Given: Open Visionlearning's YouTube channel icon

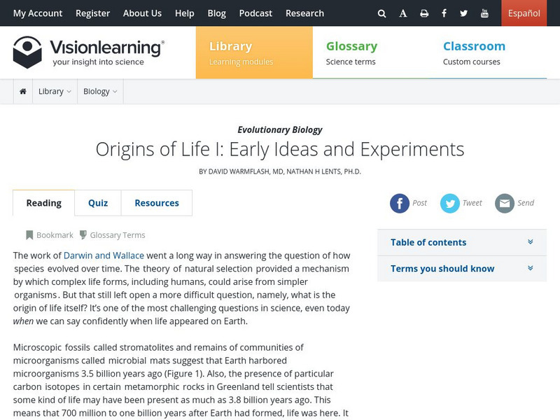Looking at the screenshot, I should click(x=484, y=13).
